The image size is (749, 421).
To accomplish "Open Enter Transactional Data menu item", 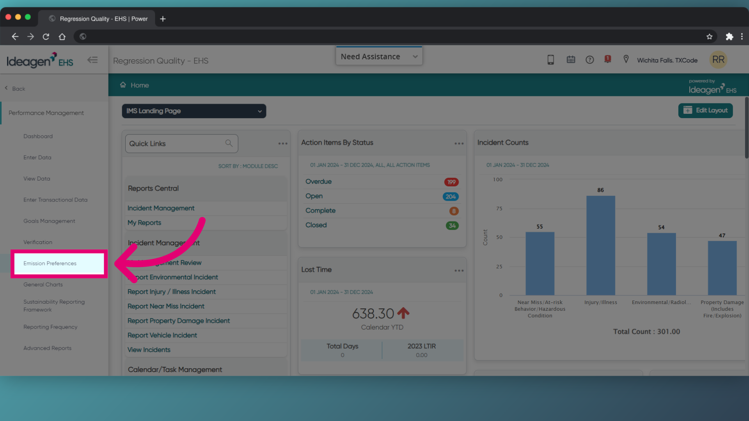I will coord(55,200).
